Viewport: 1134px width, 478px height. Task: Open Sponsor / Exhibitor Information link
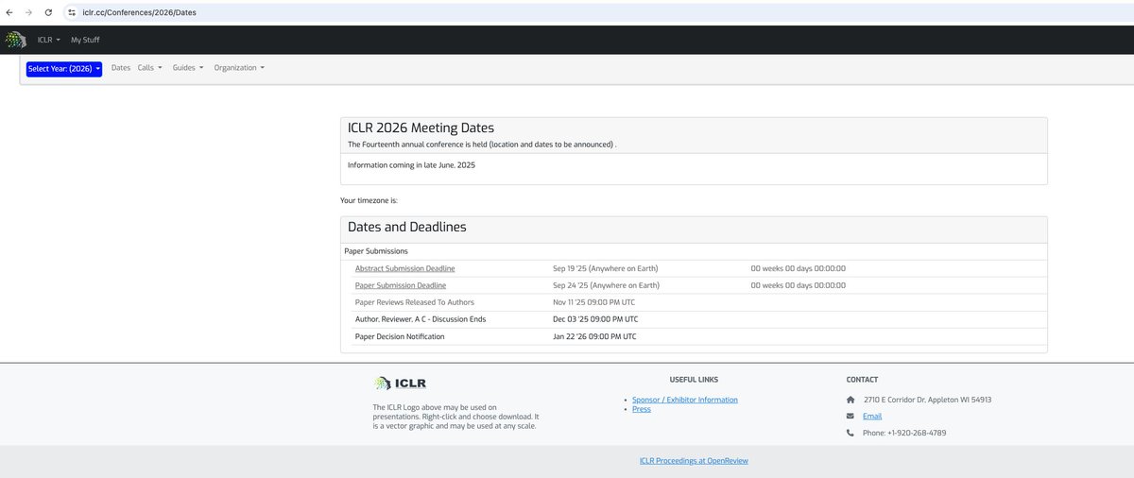(685, 400)
